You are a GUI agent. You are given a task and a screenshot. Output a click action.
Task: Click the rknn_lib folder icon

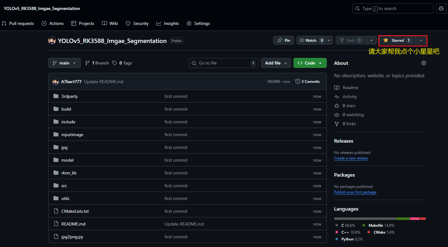tap(56, 173)
